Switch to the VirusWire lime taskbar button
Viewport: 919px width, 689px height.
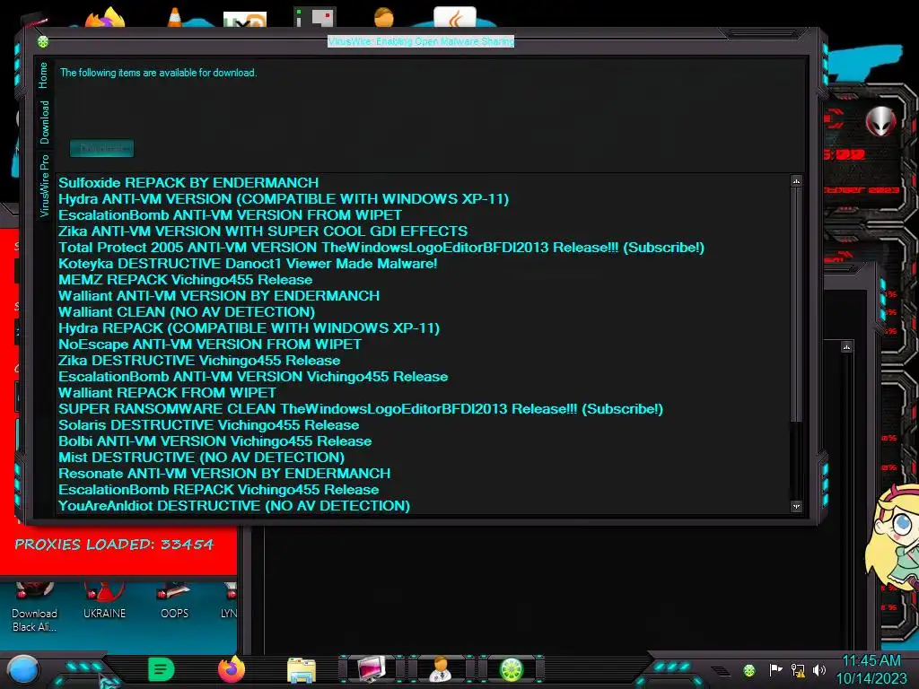[511, 669]
